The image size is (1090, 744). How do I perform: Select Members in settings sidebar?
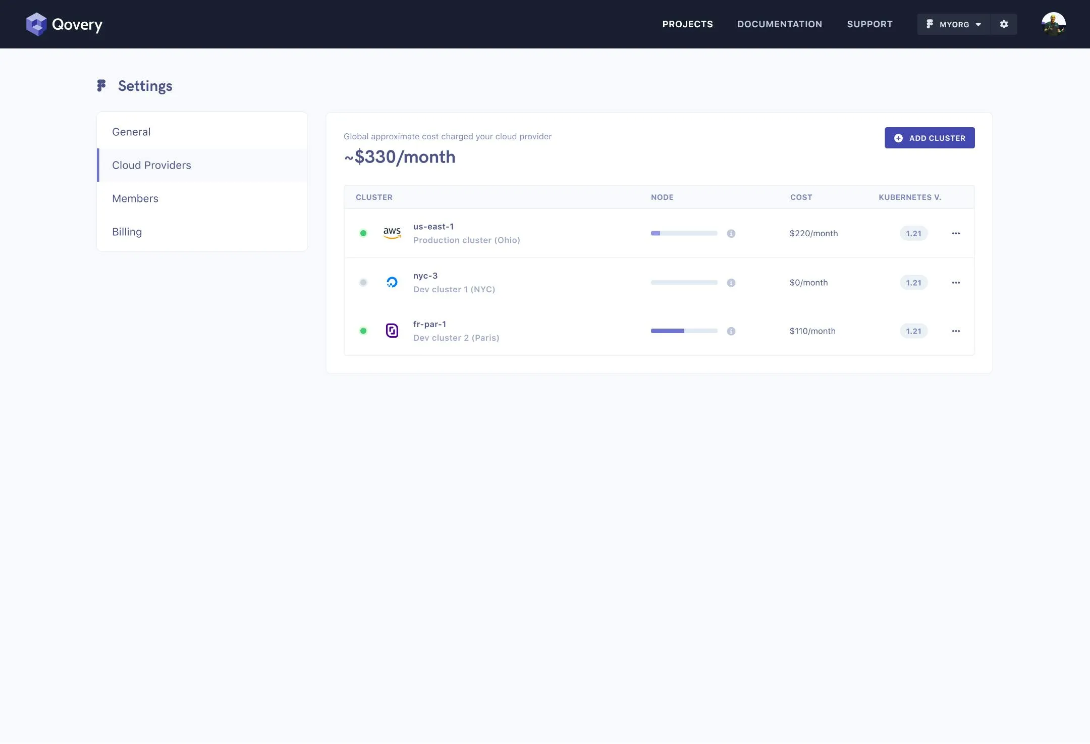click(x=135, y=198)
